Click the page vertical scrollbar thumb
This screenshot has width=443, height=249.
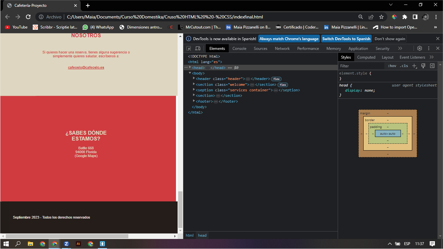181,209
